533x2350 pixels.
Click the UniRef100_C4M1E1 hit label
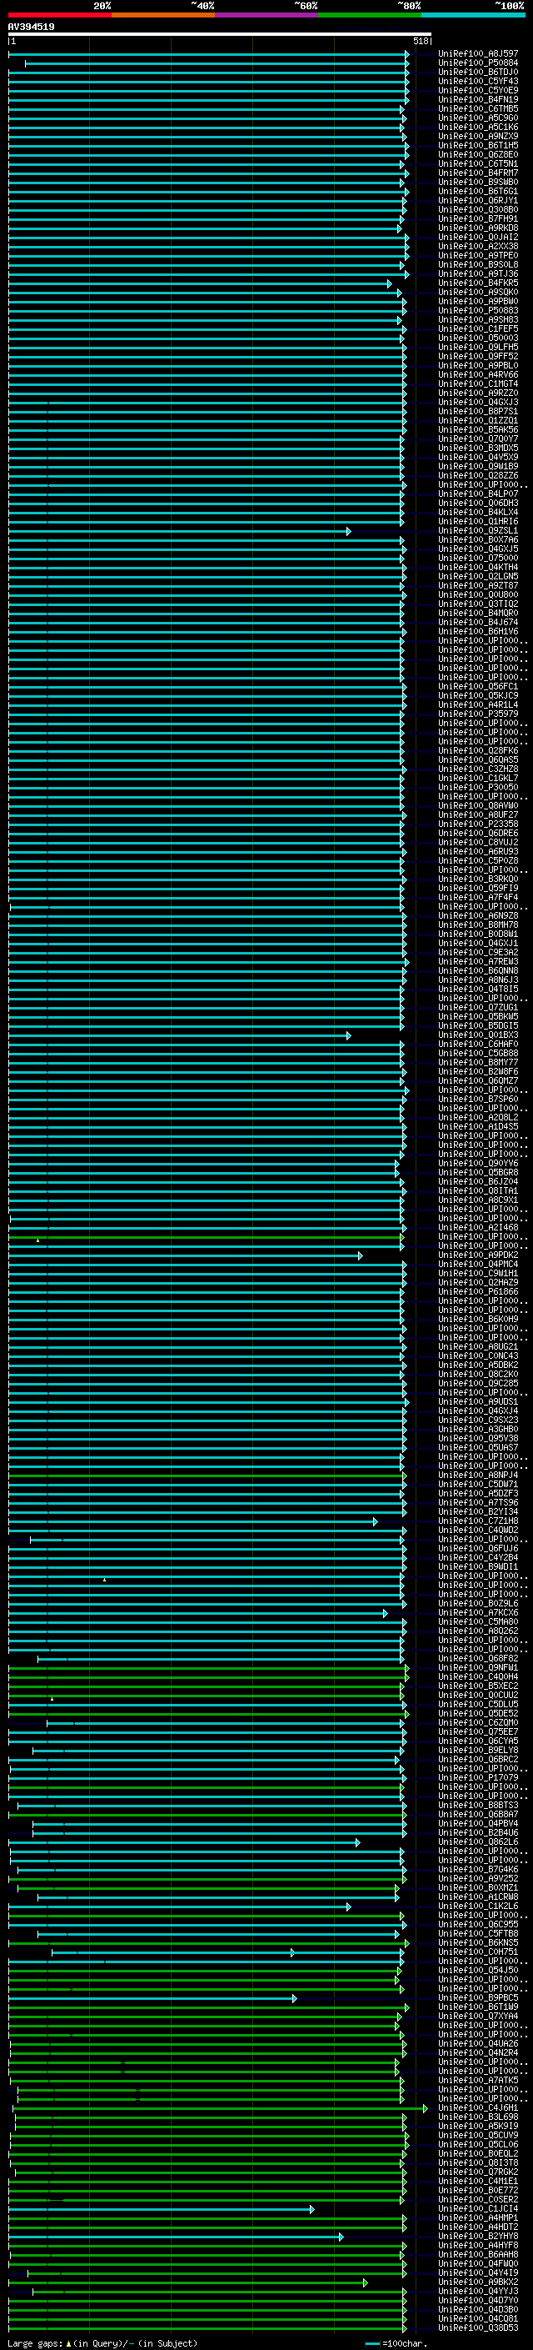pyautogui.click(x=477, y=2180)
